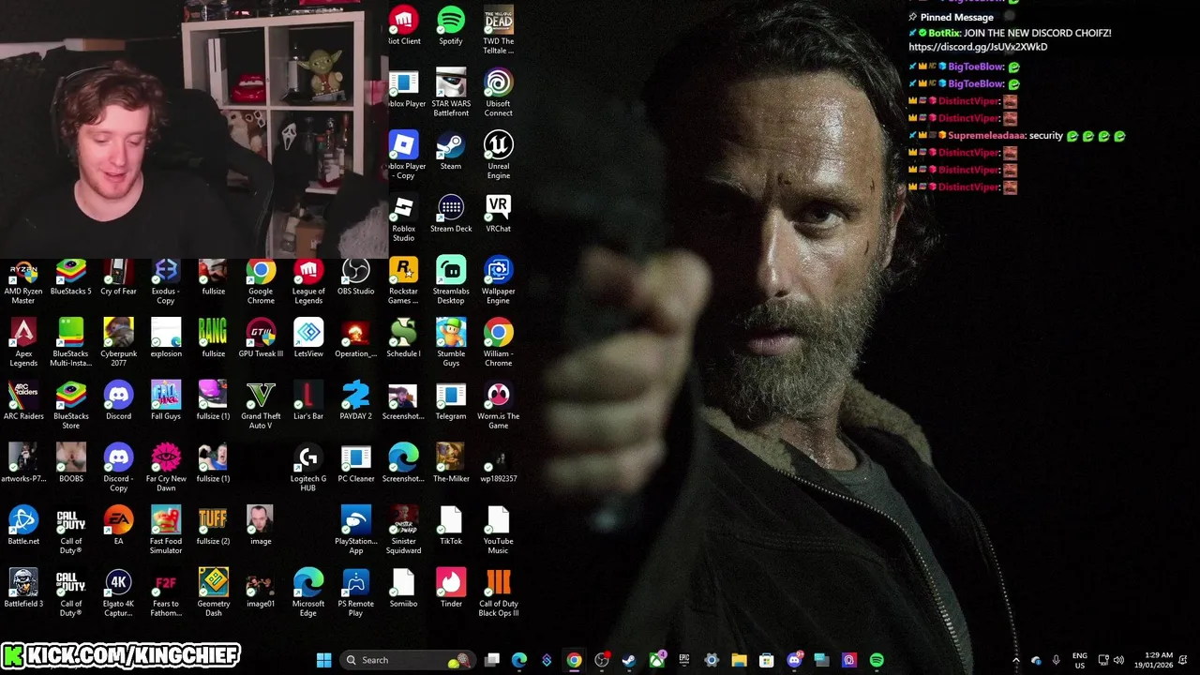Open Battle.net desktop shortcut

(23, 525)
